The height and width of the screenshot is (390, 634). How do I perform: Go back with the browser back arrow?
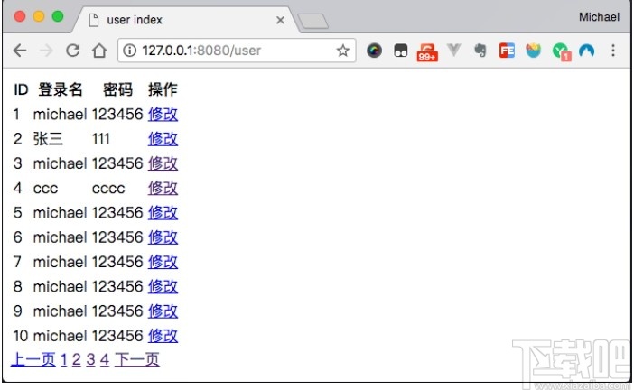pos(19,51)
